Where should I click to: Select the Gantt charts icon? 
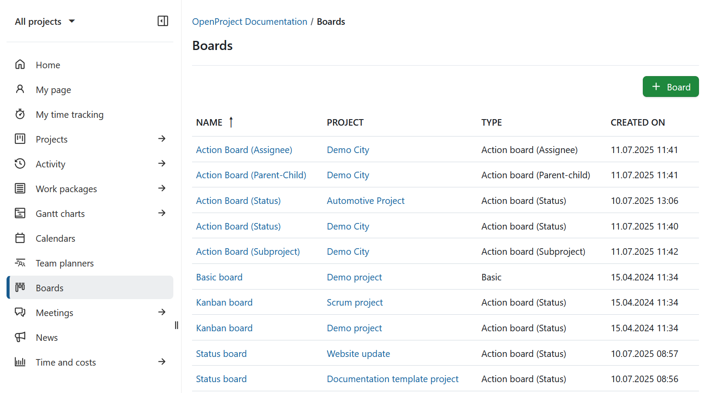[20, 213]
